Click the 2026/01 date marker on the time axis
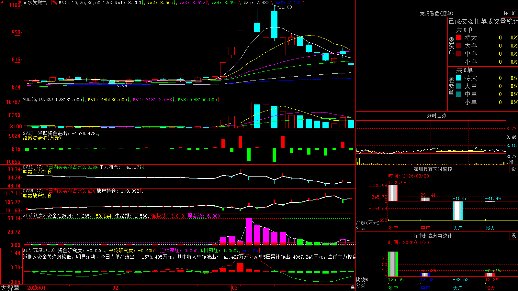Screen dimensions: 518x291 pos(37,288)
